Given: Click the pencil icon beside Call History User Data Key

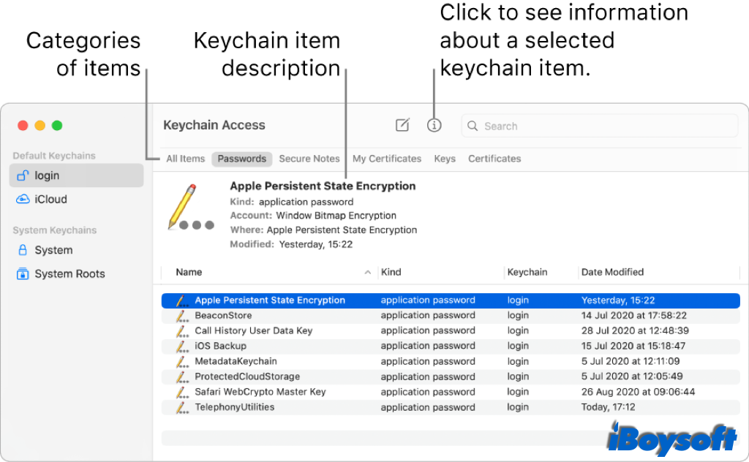Looking at the screenshot, I should click(x=182, y=331).
